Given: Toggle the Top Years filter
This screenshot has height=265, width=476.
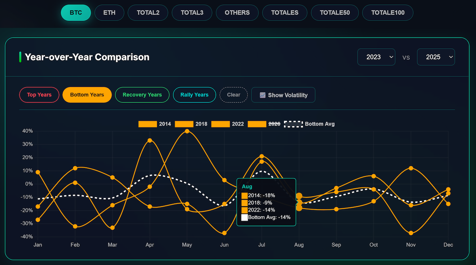Looking at the screenshot, I should 39,95.
